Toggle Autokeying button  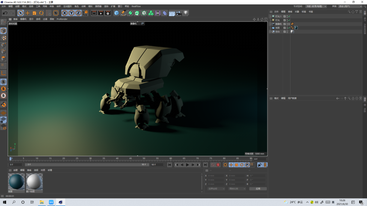[x=218, y=165]
